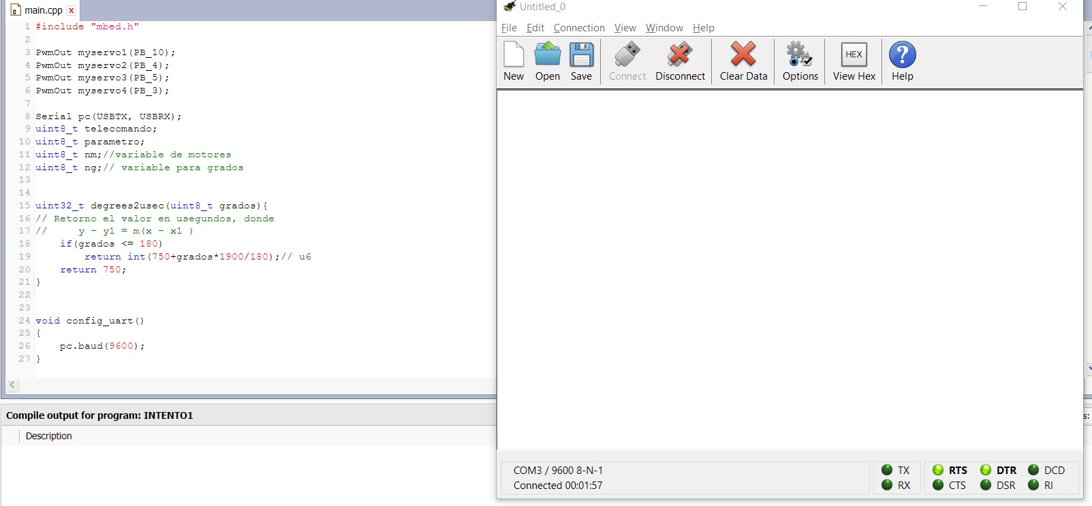This screenshot has width=1092, height=506.
Task: Switch to View Hex mode
Action: (854, 61)
